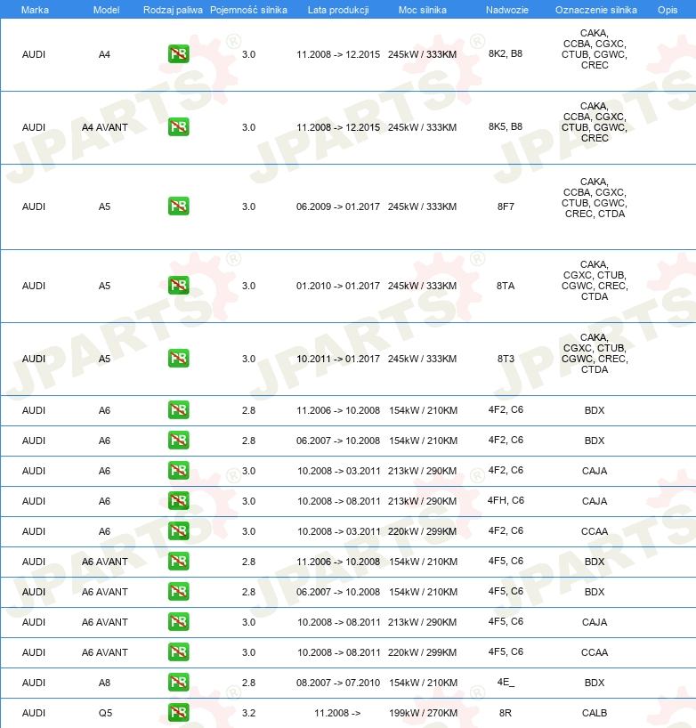Click the petrol fuel icon in the A8 row
The width and height of the screenshot is (696, 728).
click(x=178, y=682)
